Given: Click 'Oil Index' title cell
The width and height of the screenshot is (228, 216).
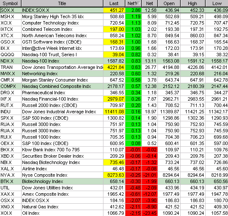Looking at the screenshot, I should [62, 213].
